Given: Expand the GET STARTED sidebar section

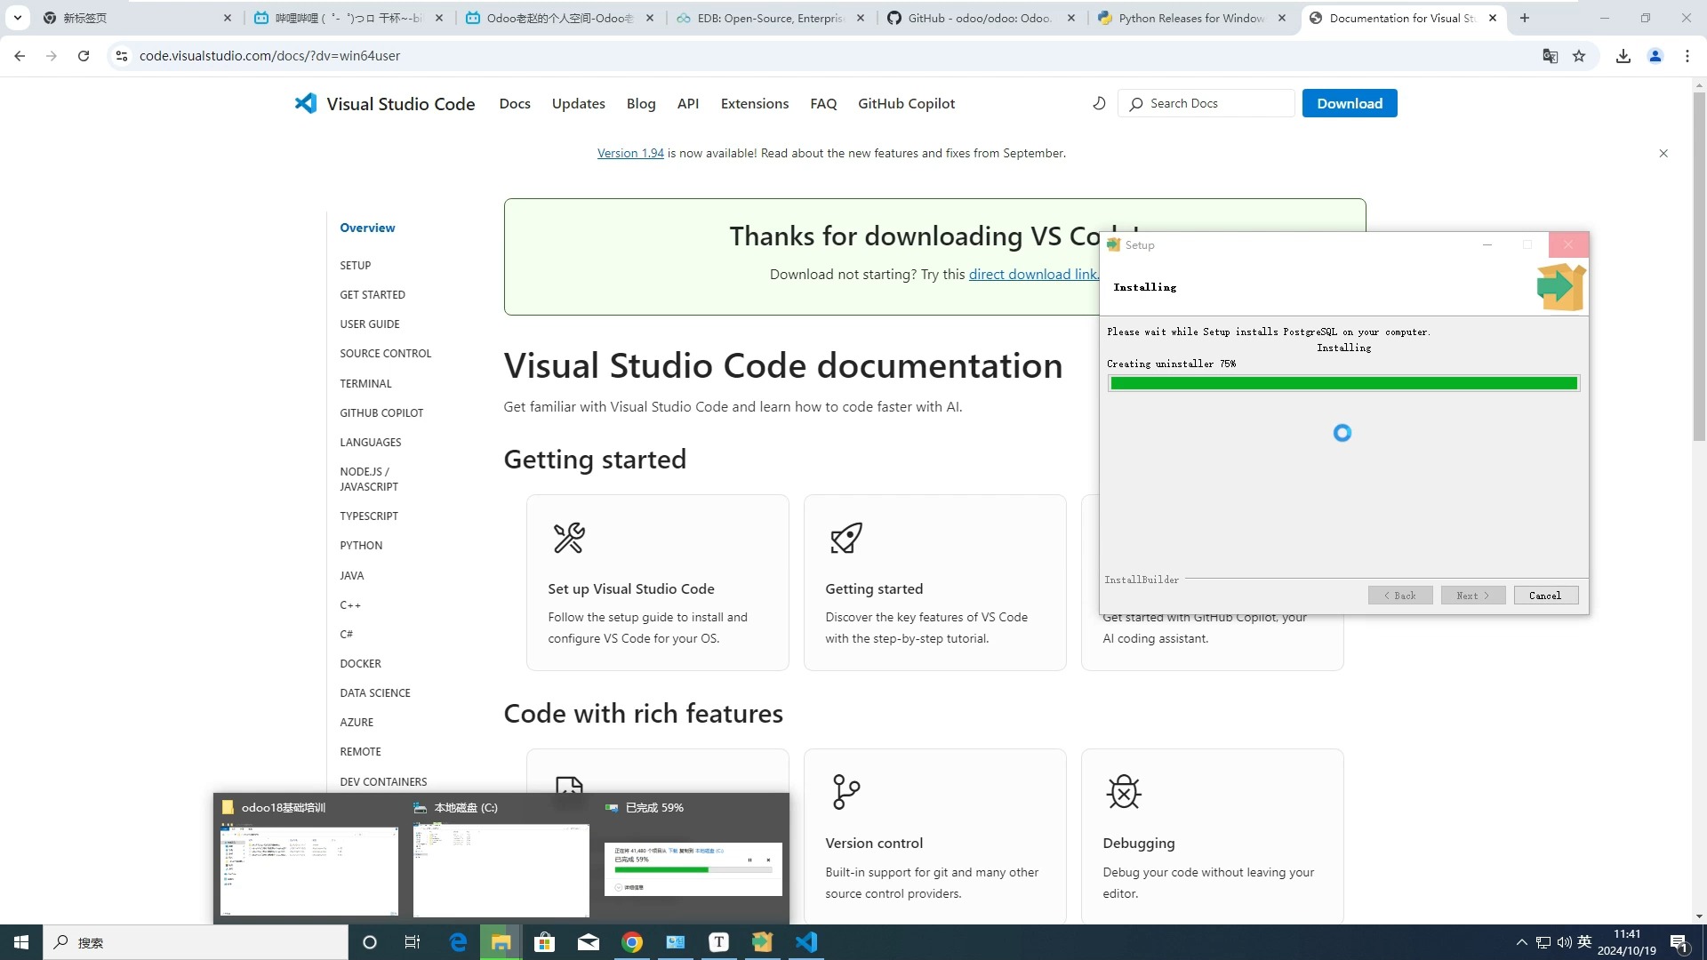Looking at the screenshot, I should [x=373, y=294].
